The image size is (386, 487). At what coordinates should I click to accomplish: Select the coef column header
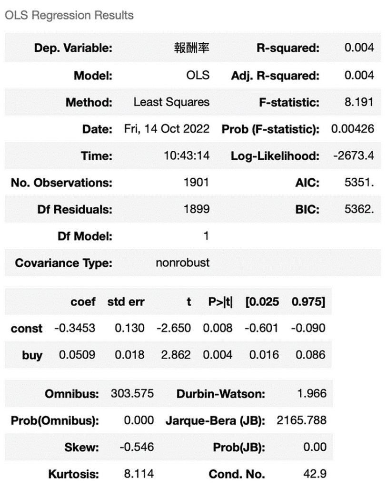coord(83,302)
